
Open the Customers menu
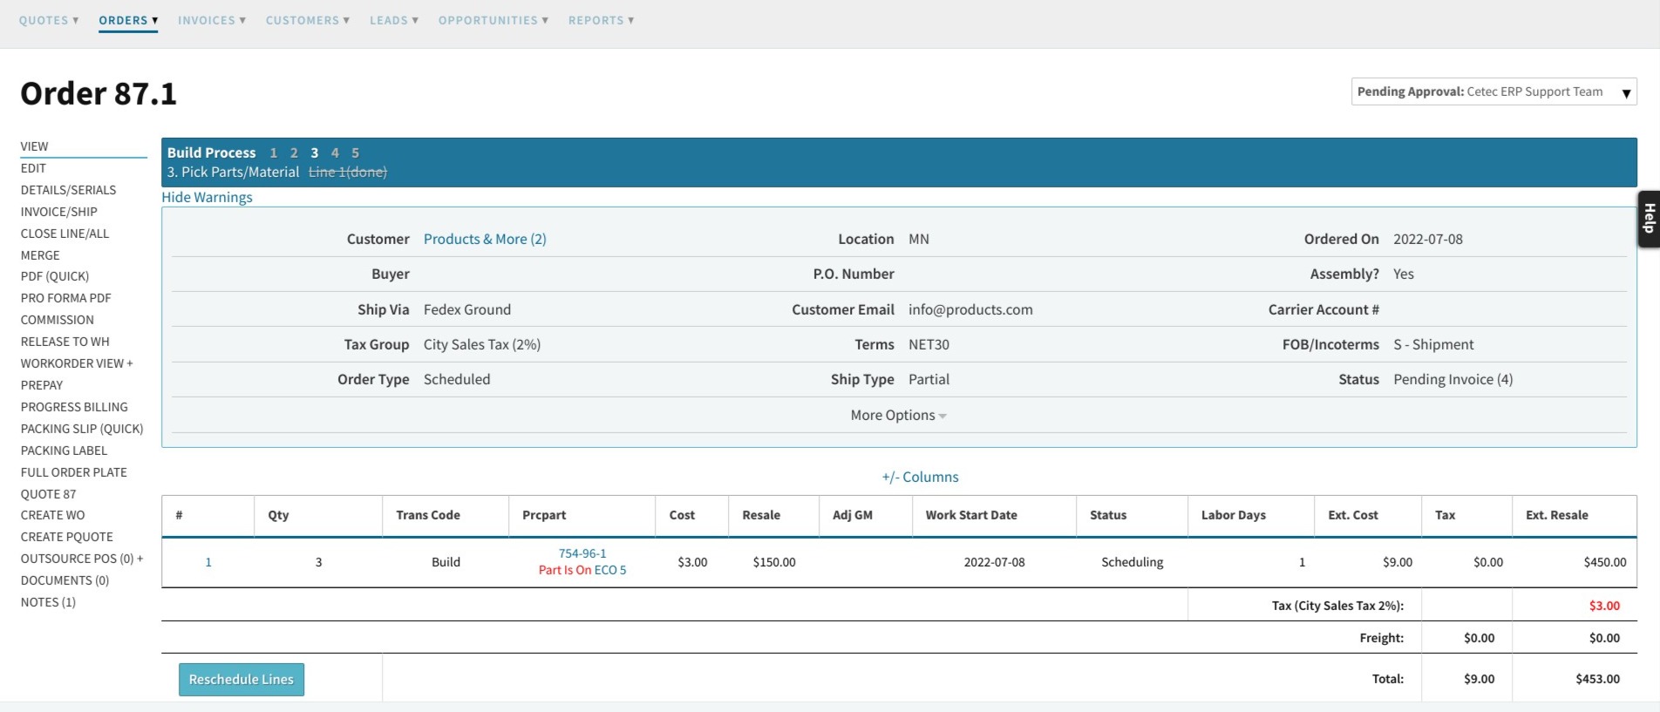point(308,20)
